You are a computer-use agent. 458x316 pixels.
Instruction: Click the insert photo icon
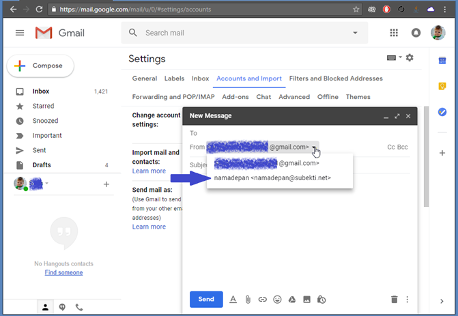(306, 299)
